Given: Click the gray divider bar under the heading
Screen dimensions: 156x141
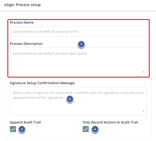Looking at the screenshot, I should (x=78, y=11).
